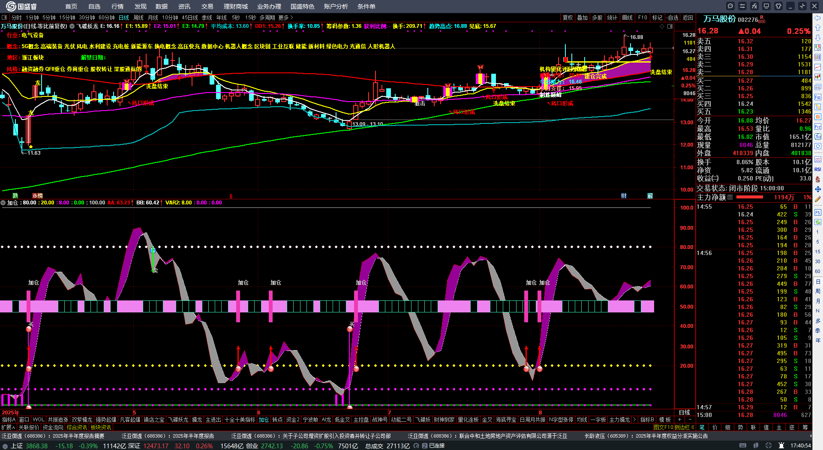Expand the 指标A indicator group
Viewport: 823px width, 450px height.
[9, 420]
